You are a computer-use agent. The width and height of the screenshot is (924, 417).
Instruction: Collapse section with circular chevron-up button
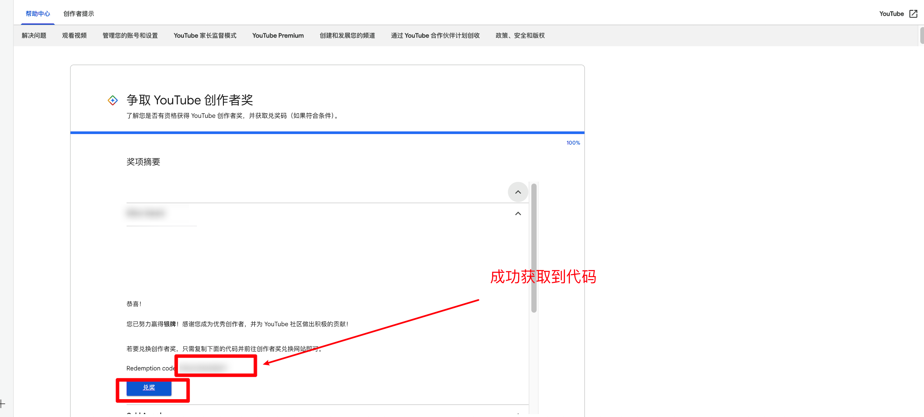coord(517,192)
